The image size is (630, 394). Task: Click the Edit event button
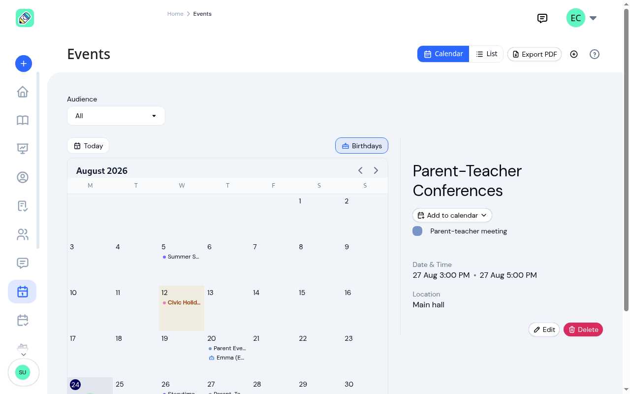pos(544,329)
